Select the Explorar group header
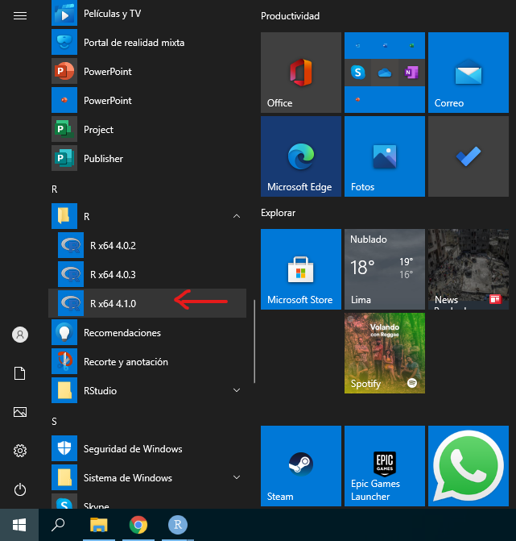Viewport: 516px width, 541px height. tap(278, 213)
